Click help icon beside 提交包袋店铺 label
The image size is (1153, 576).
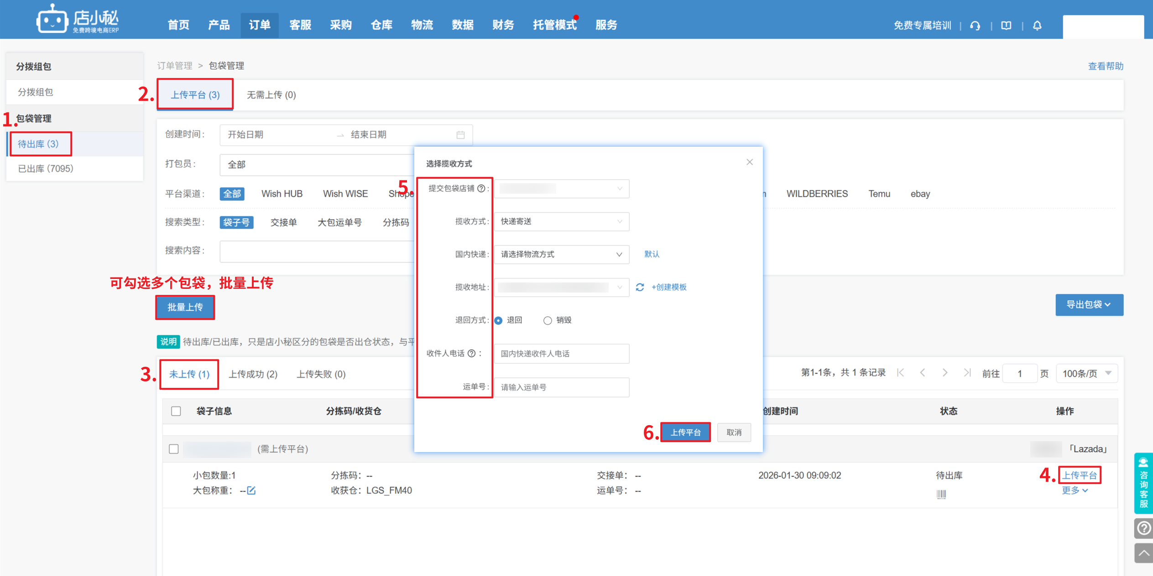click(x=481, y=189)
